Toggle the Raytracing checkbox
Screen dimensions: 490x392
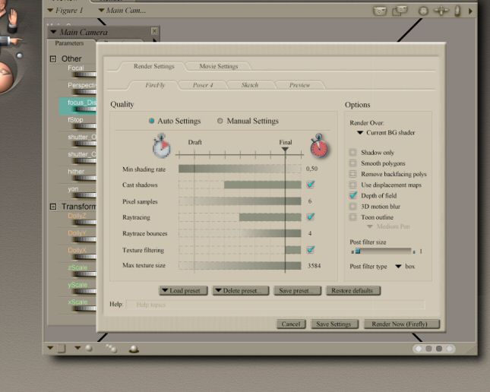311,217
